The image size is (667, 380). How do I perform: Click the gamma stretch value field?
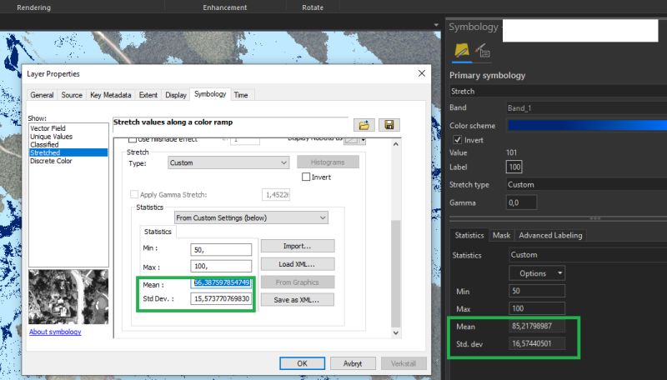[x=276, y=195]
